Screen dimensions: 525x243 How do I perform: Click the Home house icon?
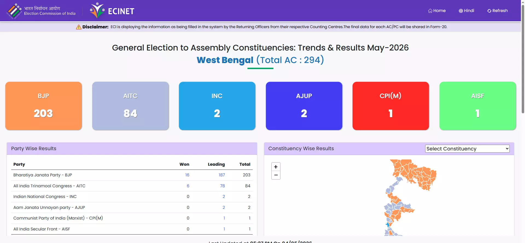(430, 11)
